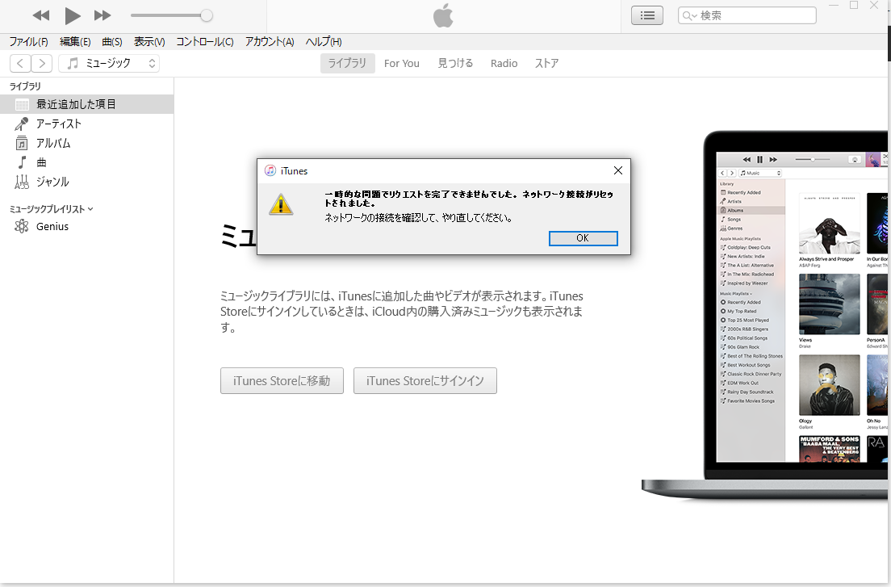
Task: Click the warning triangle icon in dialog
Action: point(281,204)
